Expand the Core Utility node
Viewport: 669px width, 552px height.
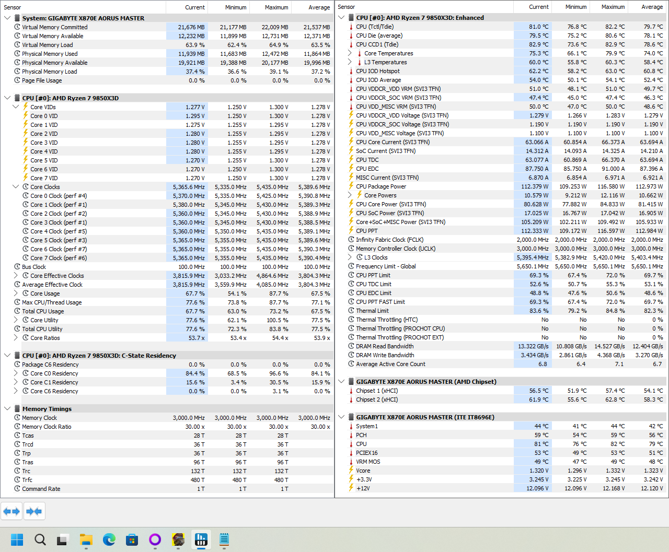16,320
